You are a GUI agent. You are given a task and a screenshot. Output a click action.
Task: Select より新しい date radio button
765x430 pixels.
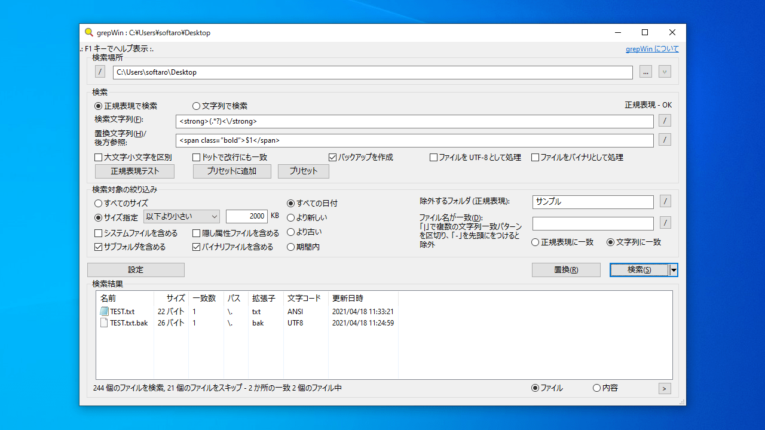pyautogui.click(x=307, y=218)
